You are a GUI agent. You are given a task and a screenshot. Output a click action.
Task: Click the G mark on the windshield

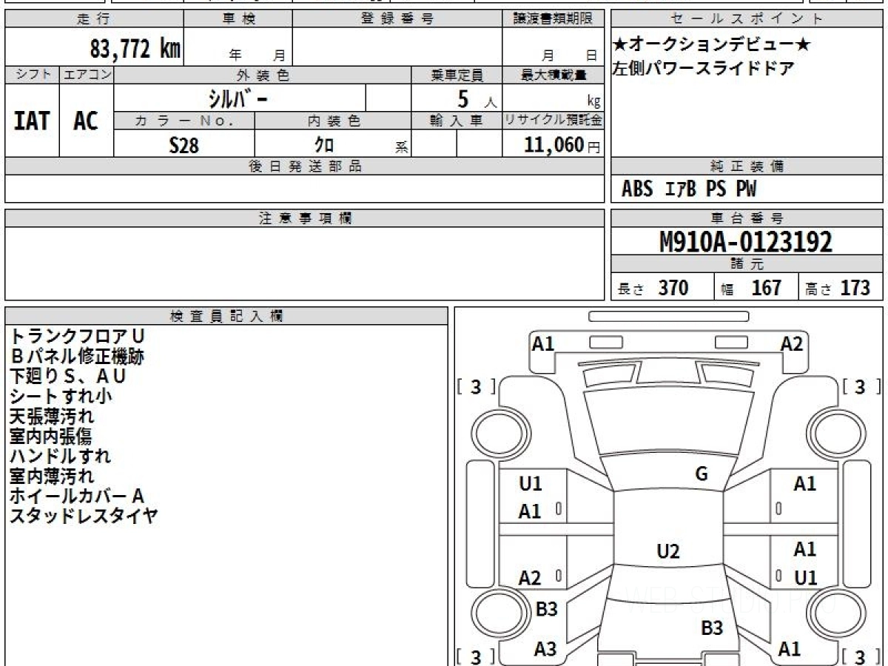click(x=701, y=474)
